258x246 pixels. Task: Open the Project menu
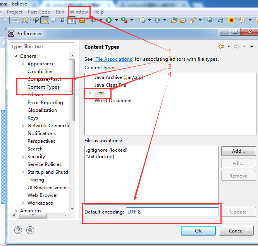(x=15, y=12)
